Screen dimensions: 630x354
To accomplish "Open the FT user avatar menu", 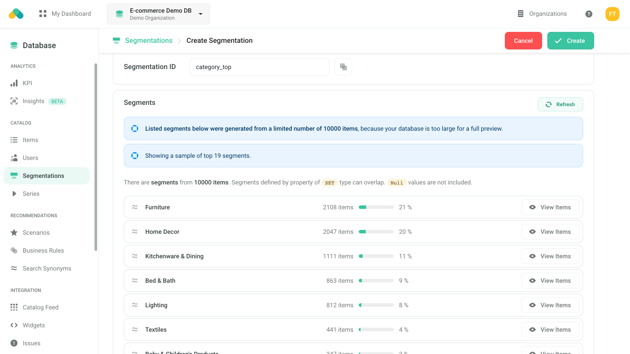I will 612,14.
